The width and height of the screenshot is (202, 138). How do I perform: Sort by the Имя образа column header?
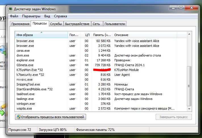click(x=41, y=35)
